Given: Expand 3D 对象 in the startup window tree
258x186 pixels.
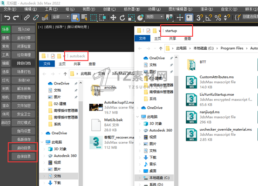Looking at the screenshot, I should [x=140, y=124].
